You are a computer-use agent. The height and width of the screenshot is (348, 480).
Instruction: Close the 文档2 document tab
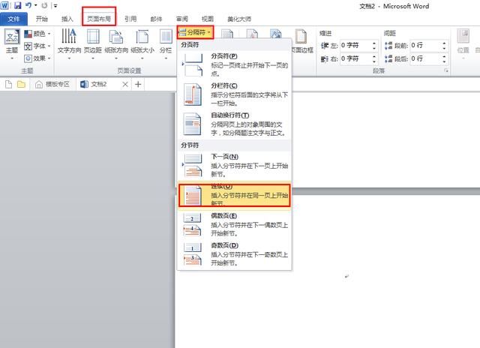(125, 84)
